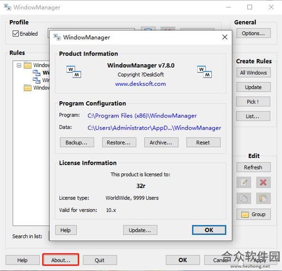Click WindowManager v7.8.0 version text
The width and height of the screenshot is (282, 271).
click(141, 65)
